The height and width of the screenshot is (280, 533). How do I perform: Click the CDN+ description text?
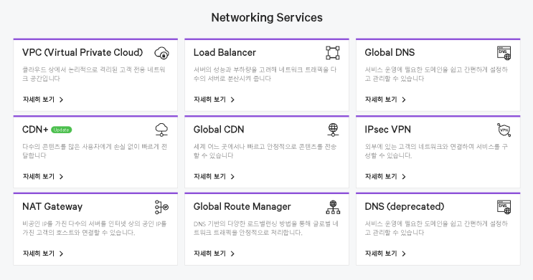95,151
